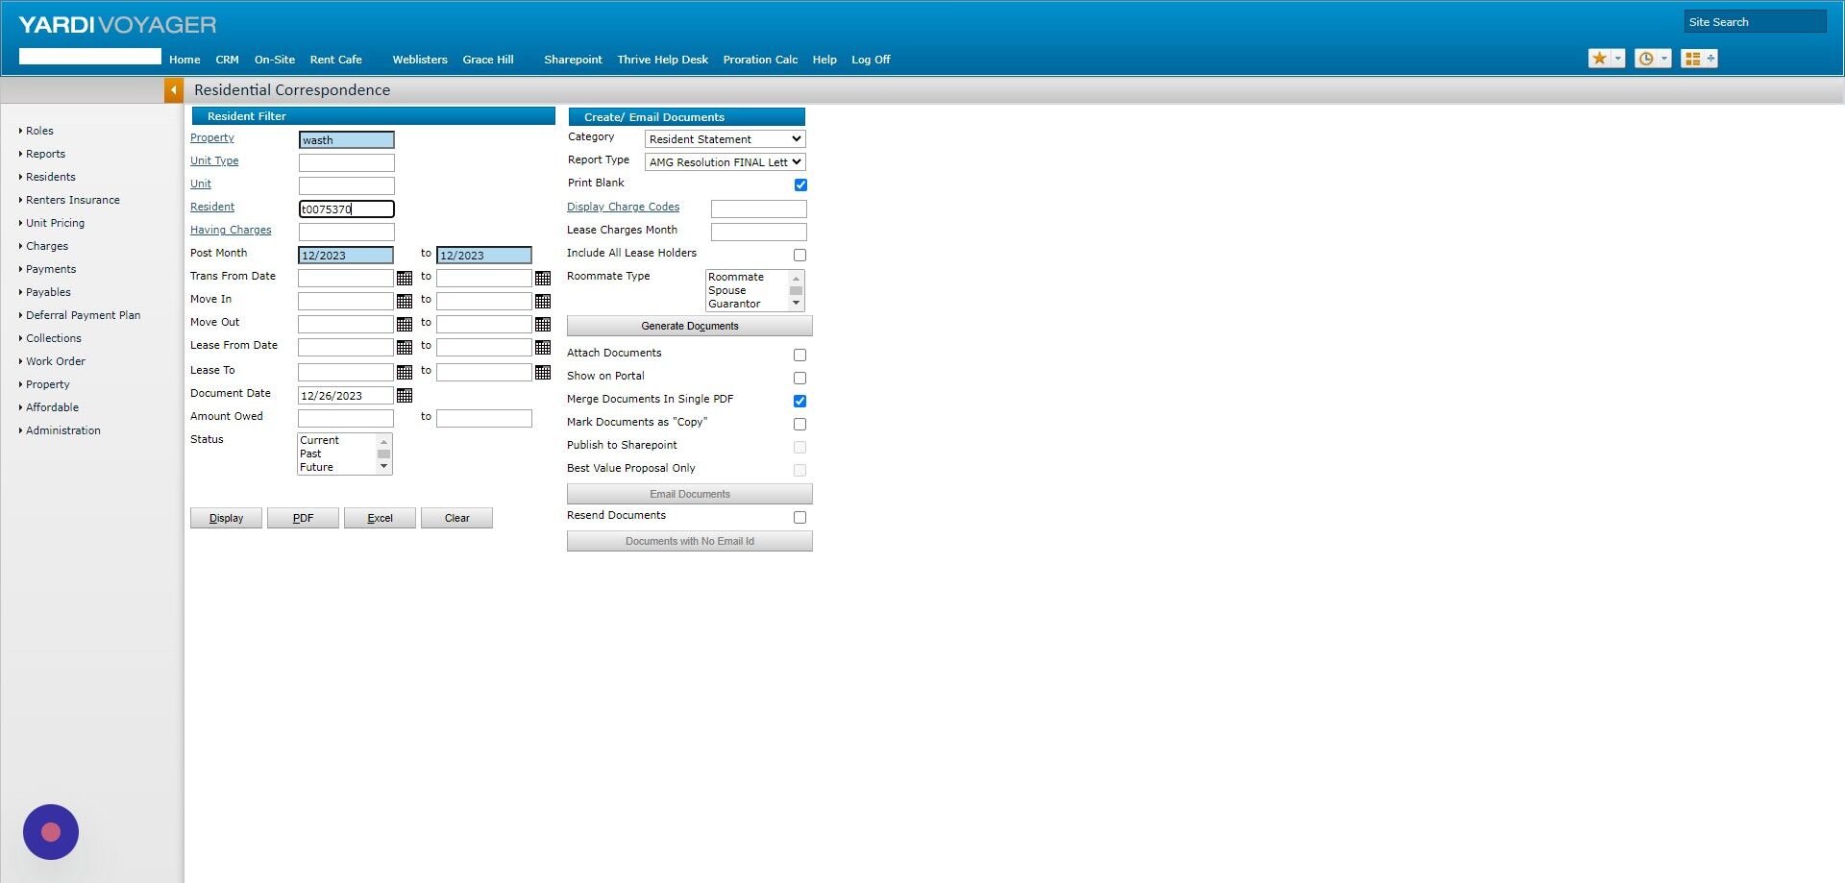Open the CRM menu item
Image resolution: width=1845 pixels, height=883 pixels.
click(x=227, y=60)
